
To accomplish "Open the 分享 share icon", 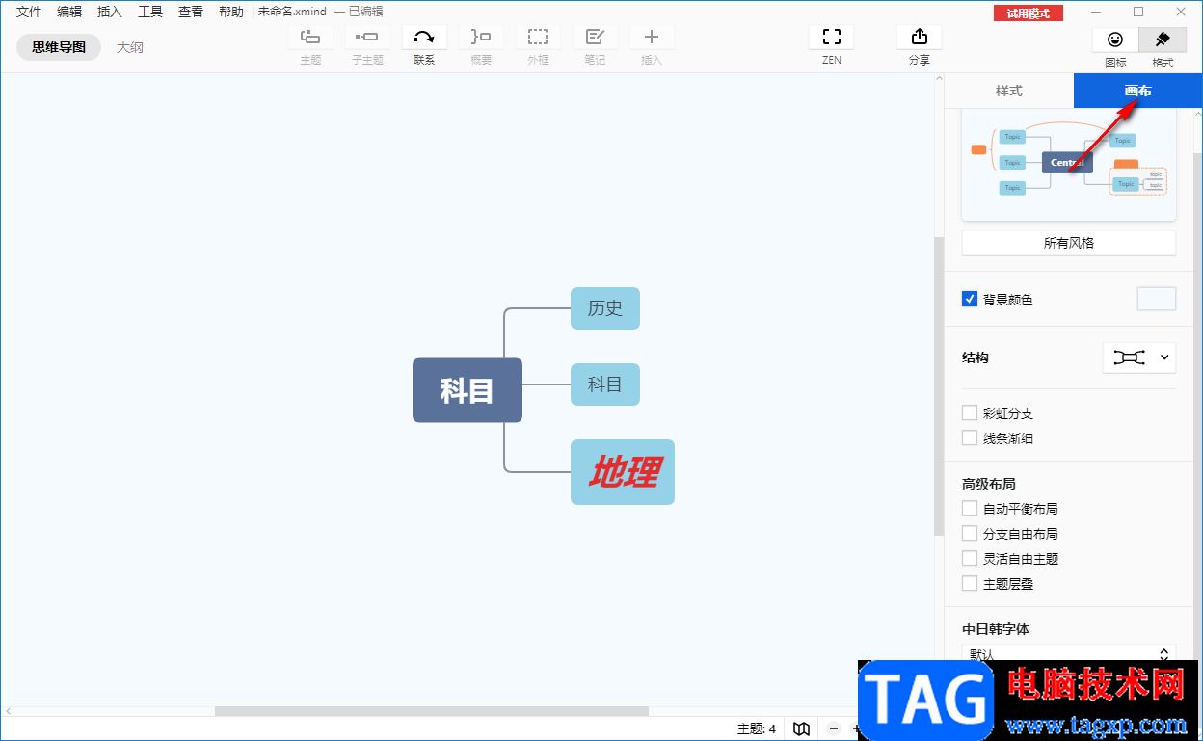I will 920,38.
